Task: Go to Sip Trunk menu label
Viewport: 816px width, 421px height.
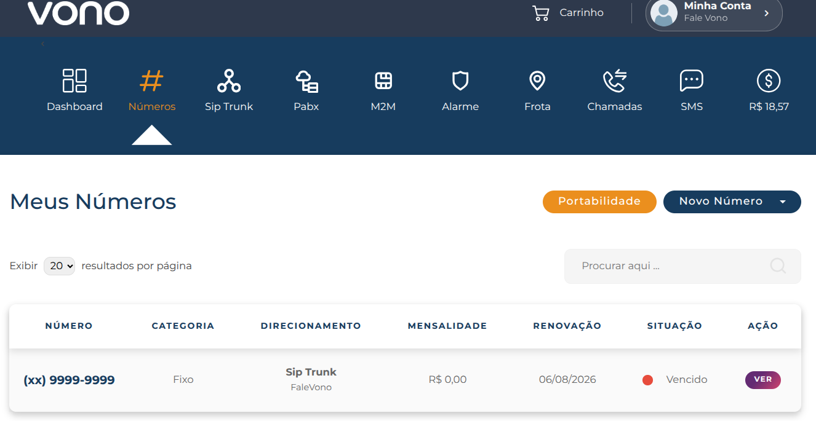Action: point(229,106)
